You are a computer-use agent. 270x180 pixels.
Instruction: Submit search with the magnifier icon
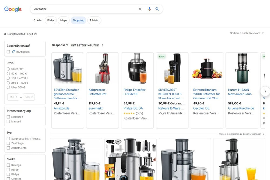[x=157, y=9]
